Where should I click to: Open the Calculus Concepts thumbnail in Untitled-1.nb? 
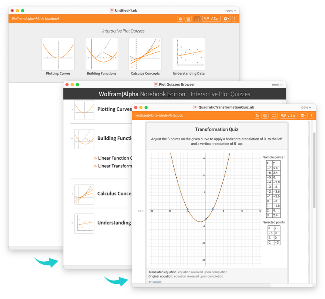click(145, 54)
